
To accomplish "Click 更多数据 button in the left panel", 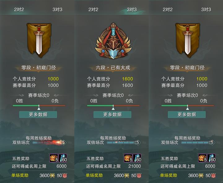I will click(38, 115).
